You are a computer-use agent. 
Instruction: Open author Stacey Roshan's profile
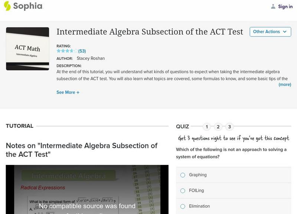pos(90,58)
